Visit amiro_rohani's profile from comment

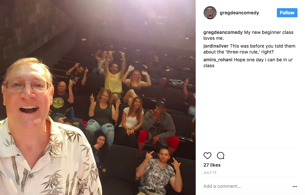point(218,60)
